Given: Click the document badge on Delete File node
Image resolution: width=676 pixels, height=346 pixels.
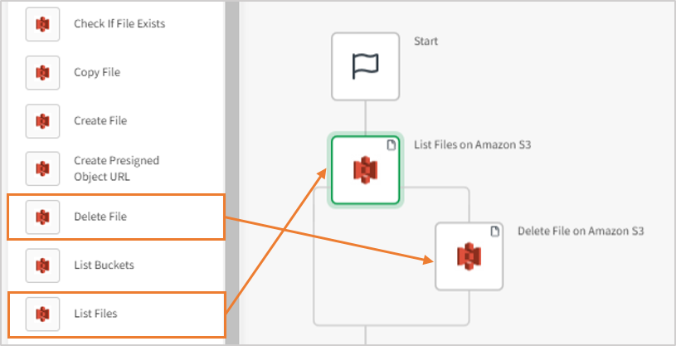Looking at the screenshot, I should (494, 231).
